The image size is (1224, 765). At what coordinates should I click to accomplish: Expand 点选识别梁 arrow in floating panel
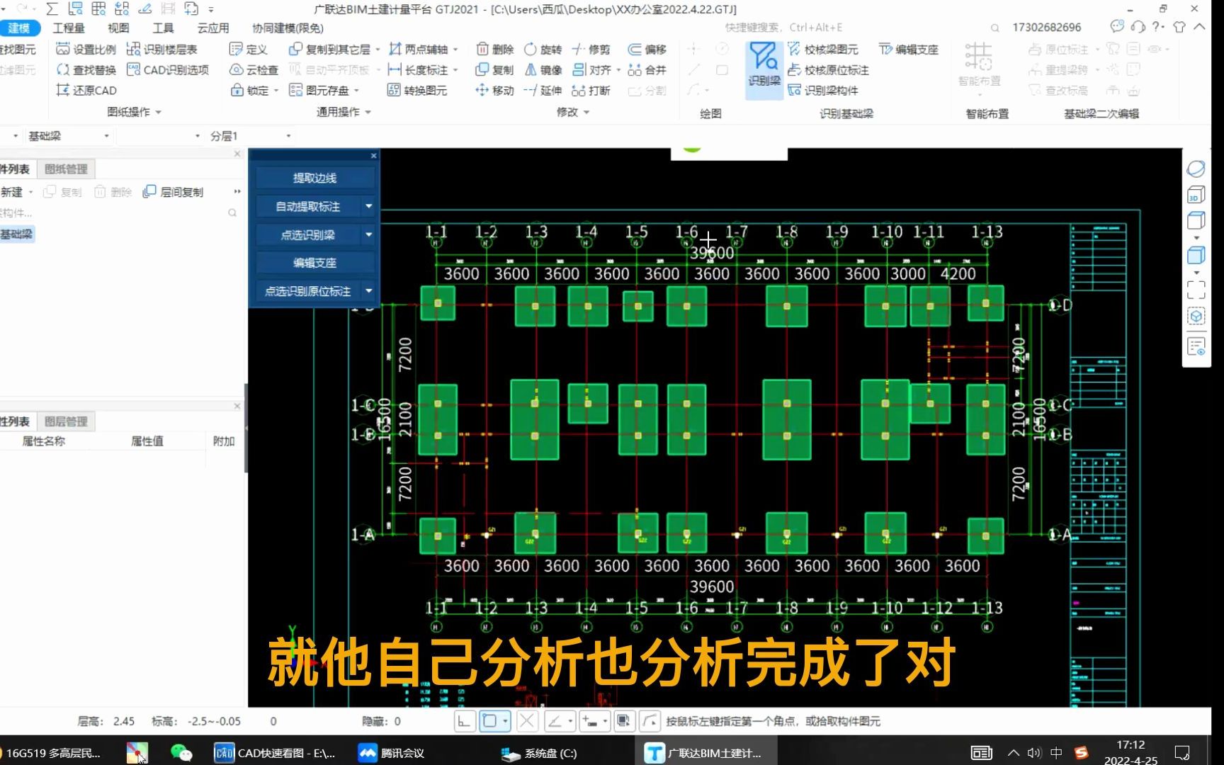point(368,234)
